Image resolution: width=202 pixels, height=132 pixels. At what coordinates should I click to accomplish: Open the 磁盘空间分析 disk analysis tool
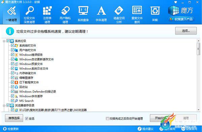click(119, 14)
